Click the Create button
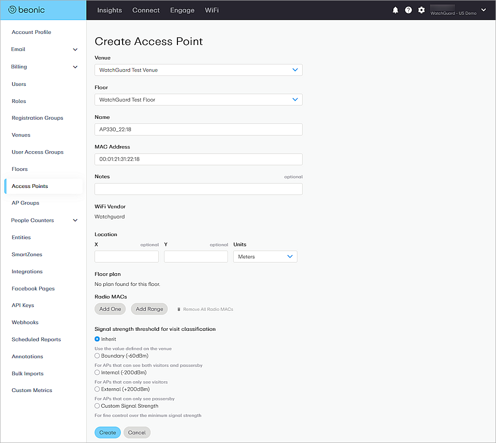This screenshot has height=443, width=496. coord(107,432)
